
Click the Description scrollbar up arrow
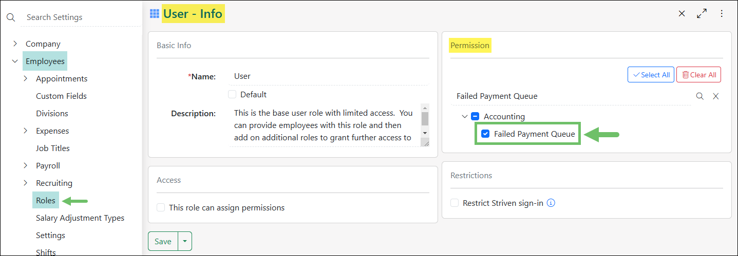424,108
